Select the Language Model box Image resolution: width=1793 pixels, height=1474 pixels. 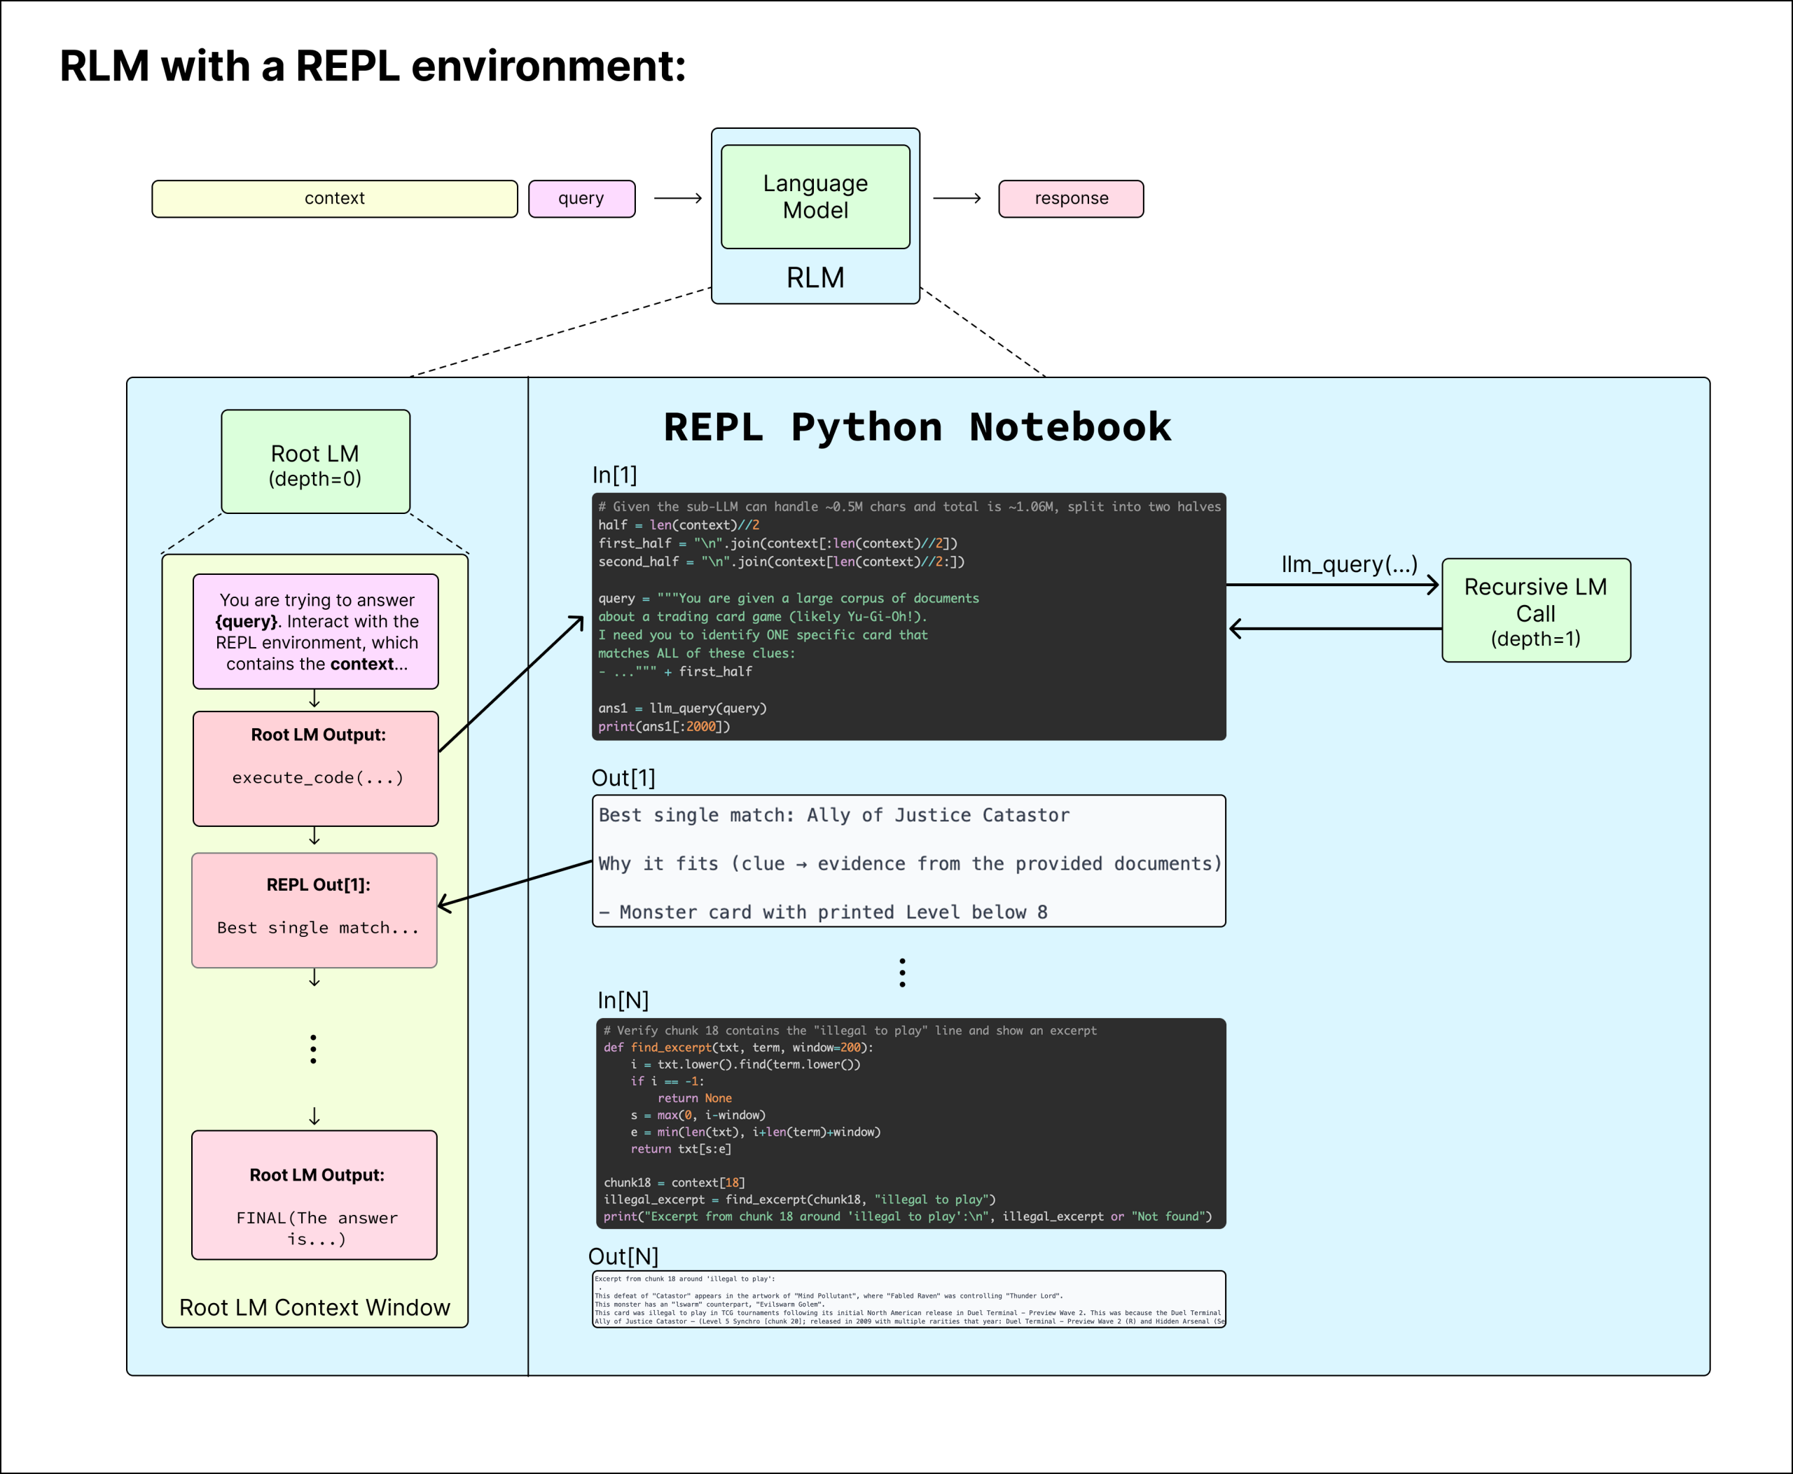pos(815,196)
